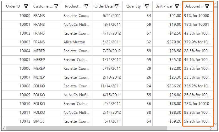The width and height of the screenshot is (219, 132).
Task: Select unit price cell $19.00
Action: pyautogui.click(x=167, y=25)
